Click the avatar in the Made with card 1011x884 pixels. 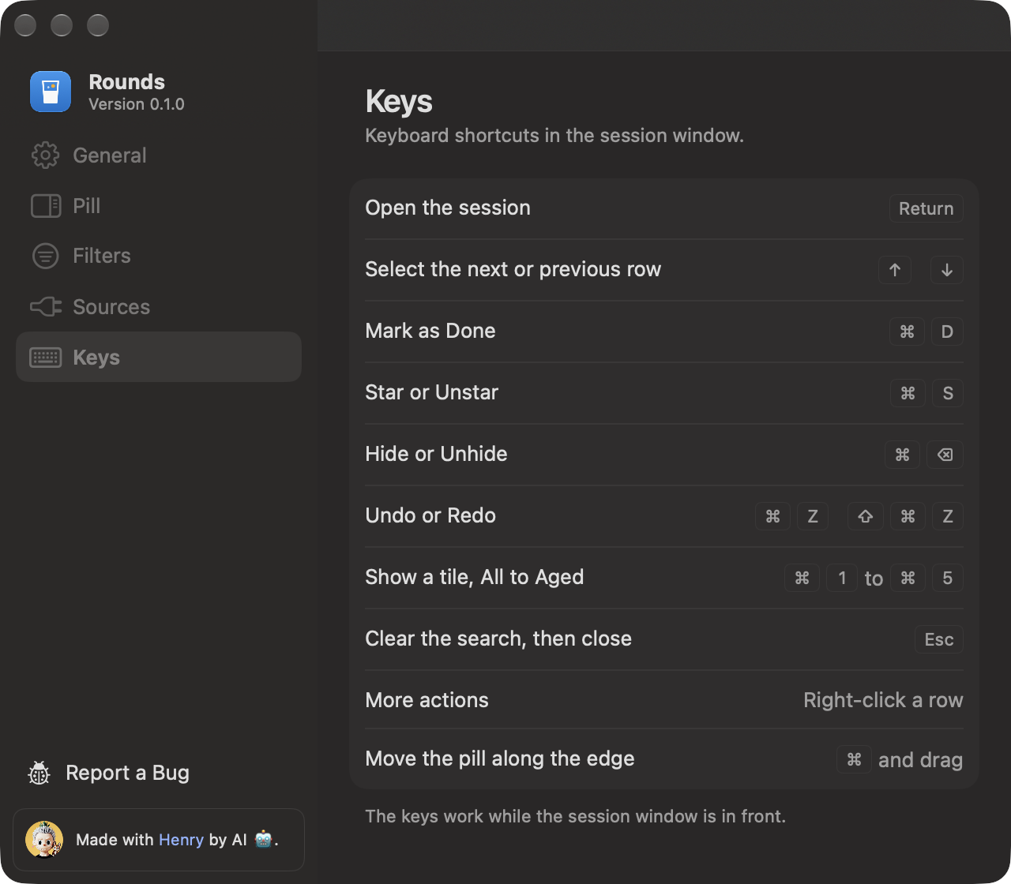(44, 840)
